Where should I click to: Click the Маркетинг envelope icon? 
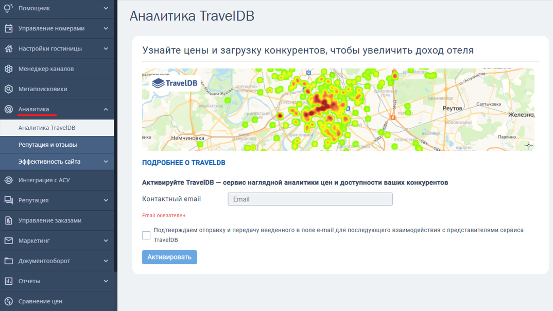click(x=8, y=240)
